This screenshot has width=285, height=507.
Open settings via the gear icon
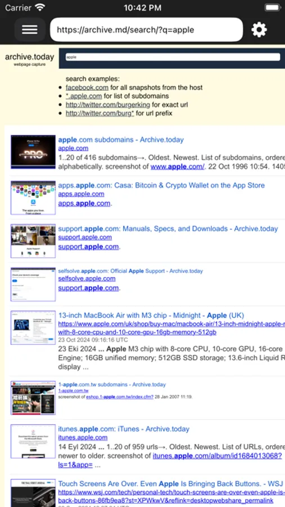pyautogui.click(x=259, y=30)
